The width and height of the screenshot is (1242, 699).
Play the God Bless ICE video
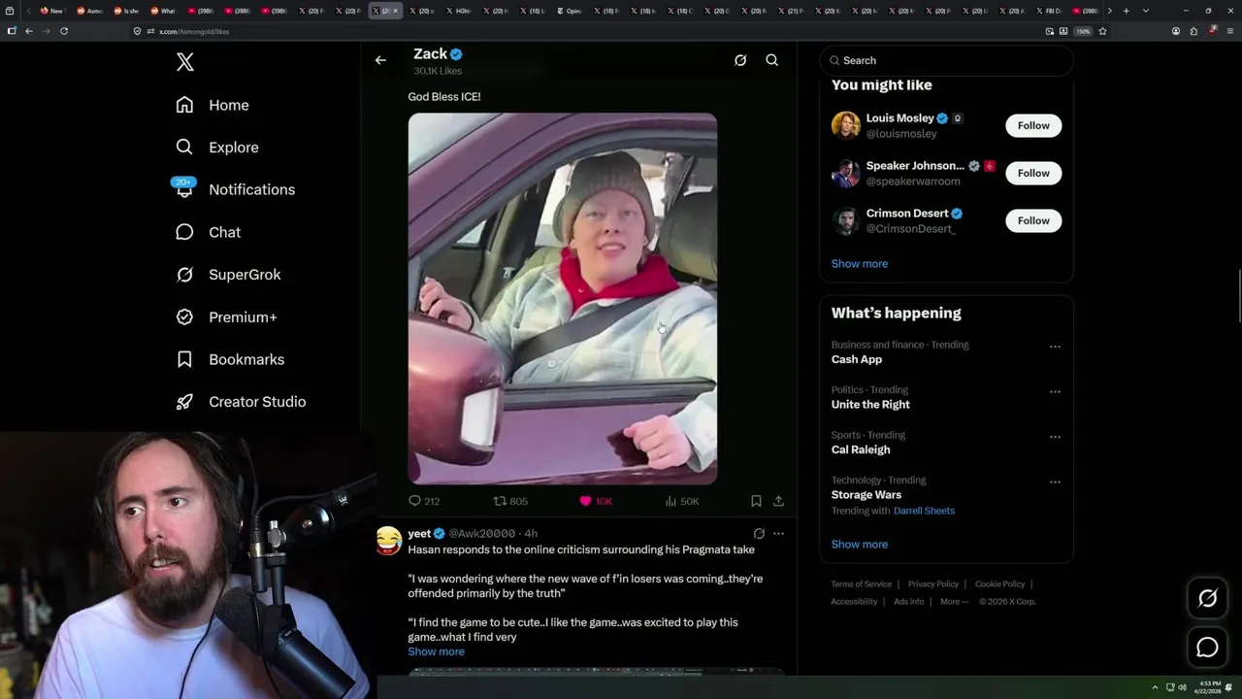tap(563, 299)
